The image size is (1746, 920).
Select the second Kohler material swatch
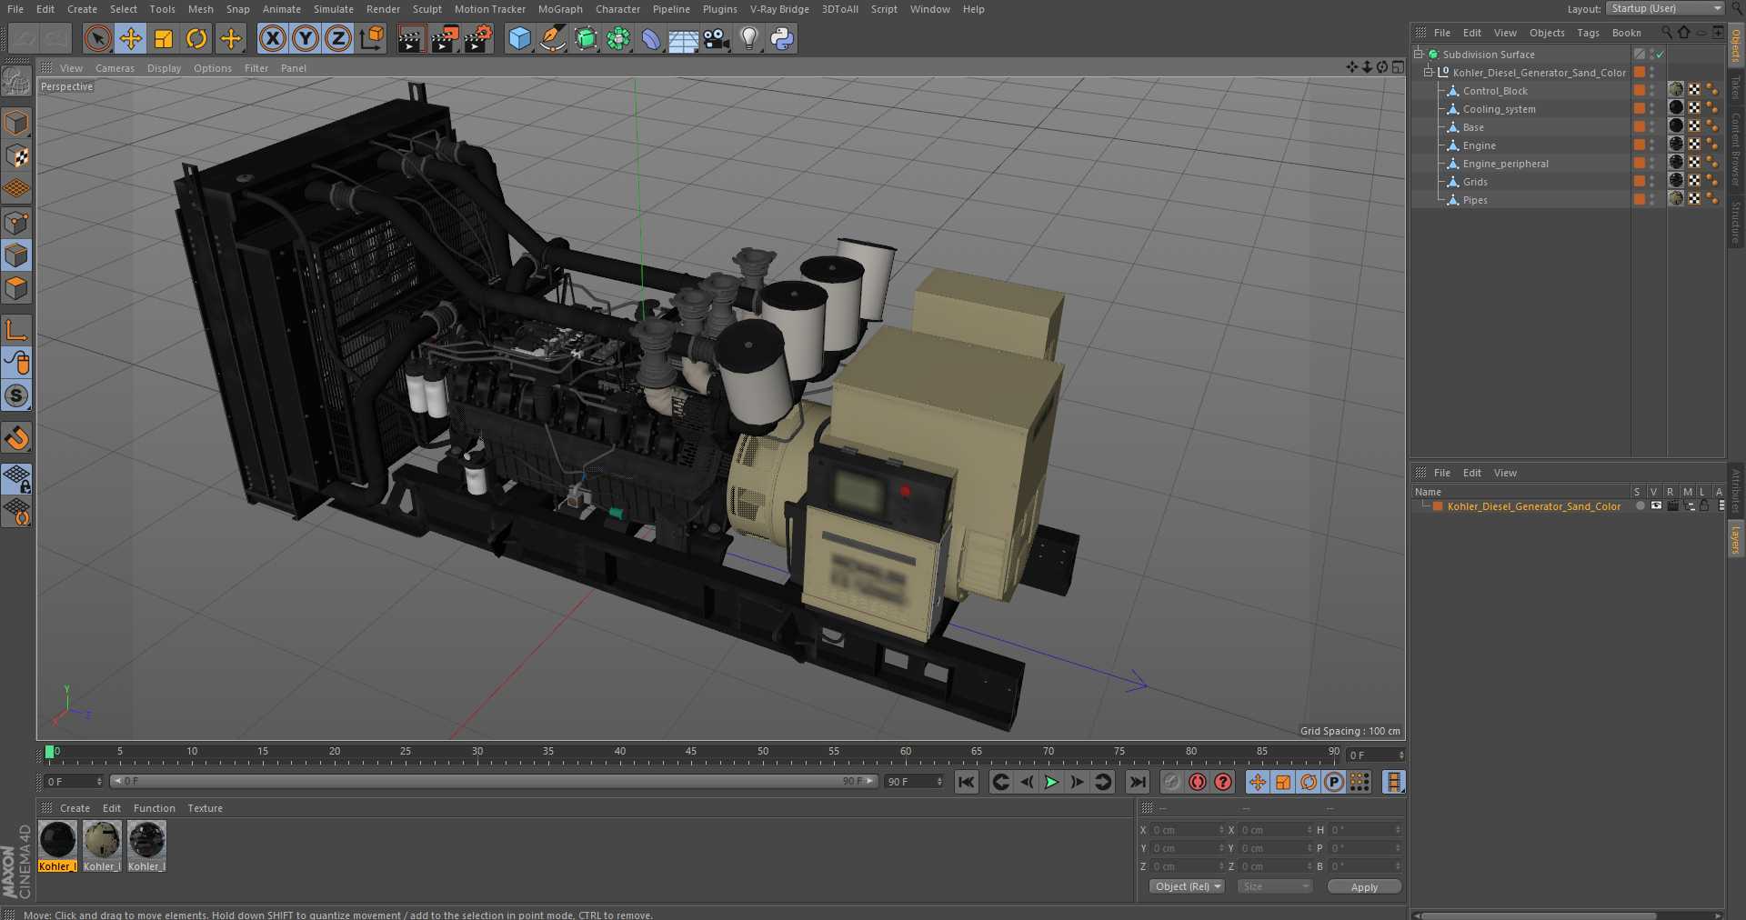[x=102, y=840]
